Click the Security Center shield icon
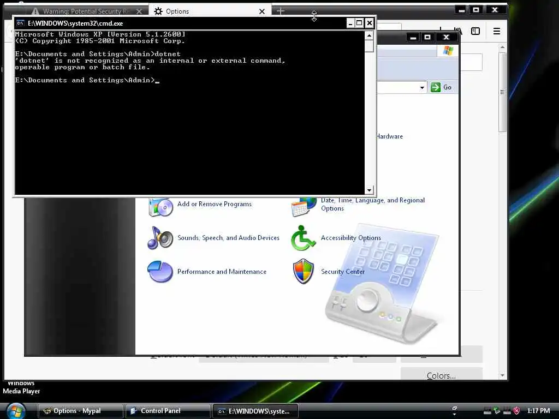Image resolution: width=559 pixels, height=419 pixels. [x=303, y=272]
